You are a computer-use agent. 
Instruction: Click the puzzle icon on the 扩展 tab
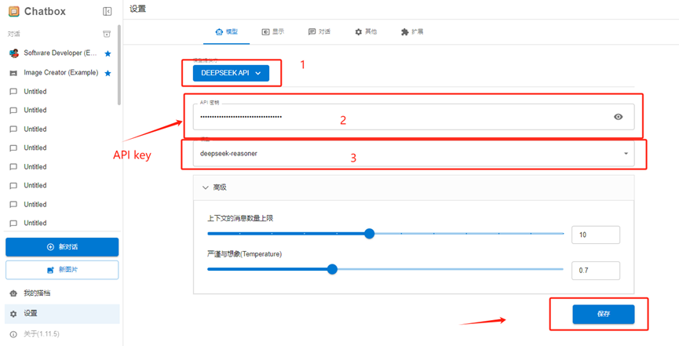pyautogui.click(x=404, y=31)
